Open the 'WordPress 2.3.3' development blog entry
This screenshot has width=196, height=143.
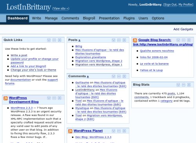(22, 108)
